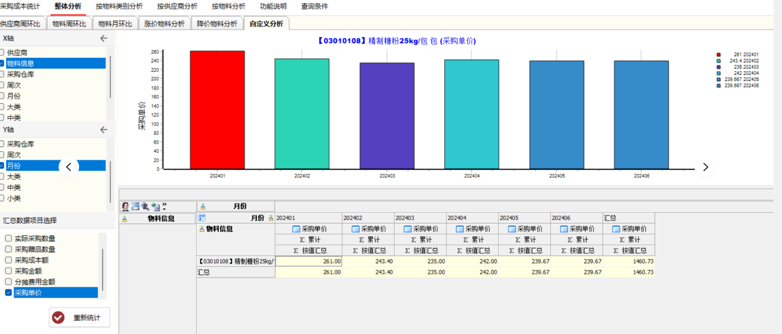Click purple legend swatch for 202403
This screenshot has width=782, height=334.
click(x=719, y=67)
